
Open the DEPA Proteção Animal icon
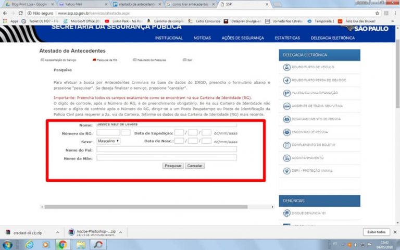pyautogui.click(x=287, y=170)
